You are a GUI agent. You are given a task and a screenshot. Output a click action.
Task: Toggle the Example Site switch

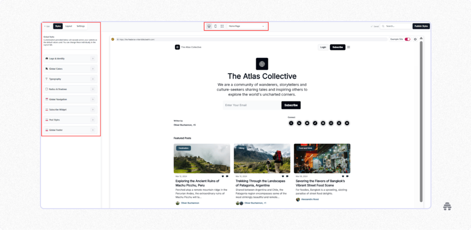click(408, 39)
